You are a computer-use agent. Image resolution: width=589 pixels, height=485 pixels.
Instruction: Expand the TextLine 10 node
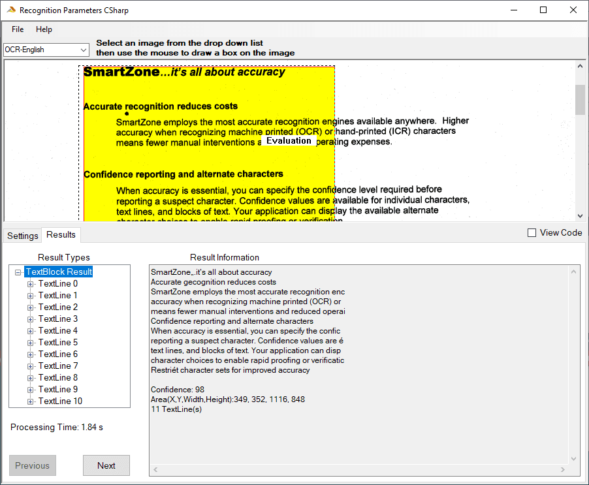point(30,401)
